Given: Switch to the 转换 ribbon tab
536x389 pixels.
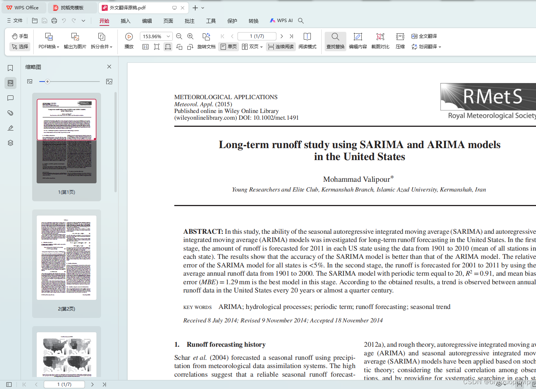Looking at the screenshot, I should coord(254,21).
